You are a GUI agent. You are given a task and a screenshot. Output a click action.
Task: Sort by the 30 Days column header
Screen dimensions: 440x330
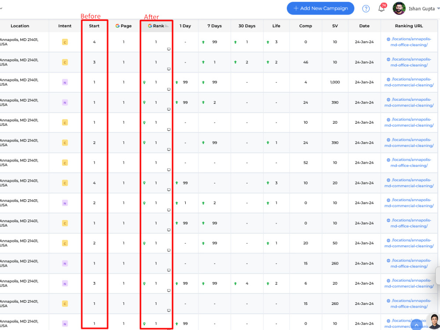[247, 26]
